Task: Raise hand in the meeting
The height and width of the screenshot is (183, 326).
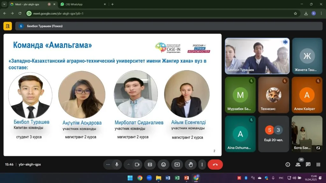Action: point(190,165)
